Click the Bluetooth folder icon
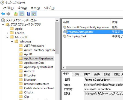 [x=21, y=80]
